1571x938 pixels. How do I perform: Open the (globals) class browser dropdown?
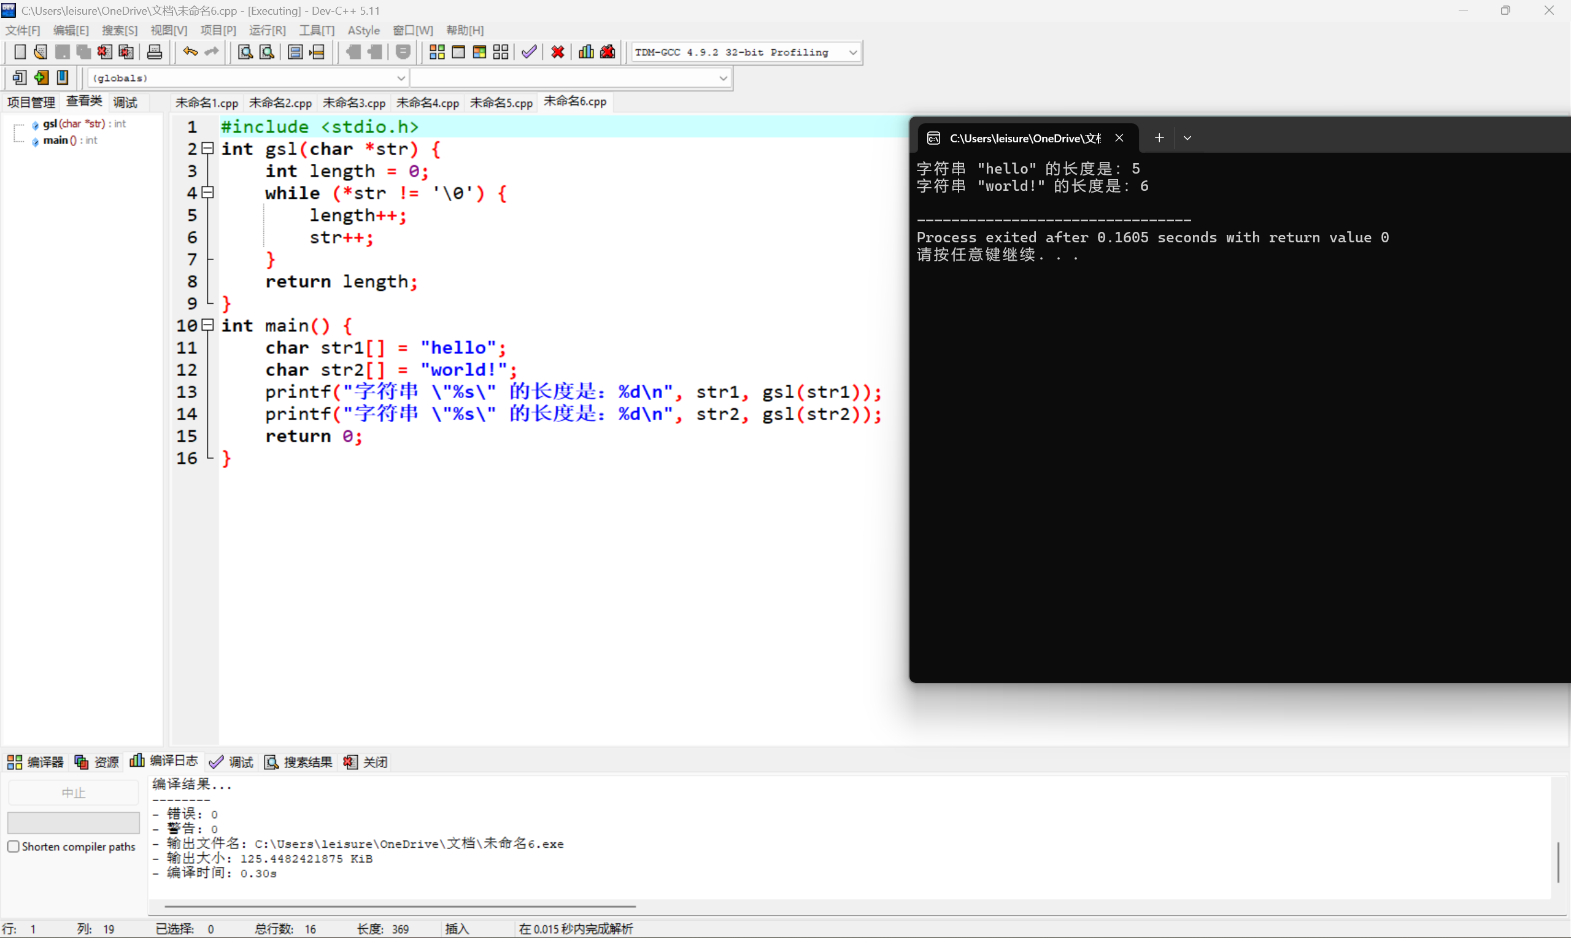pyautogui.click(x=401, y=78)
